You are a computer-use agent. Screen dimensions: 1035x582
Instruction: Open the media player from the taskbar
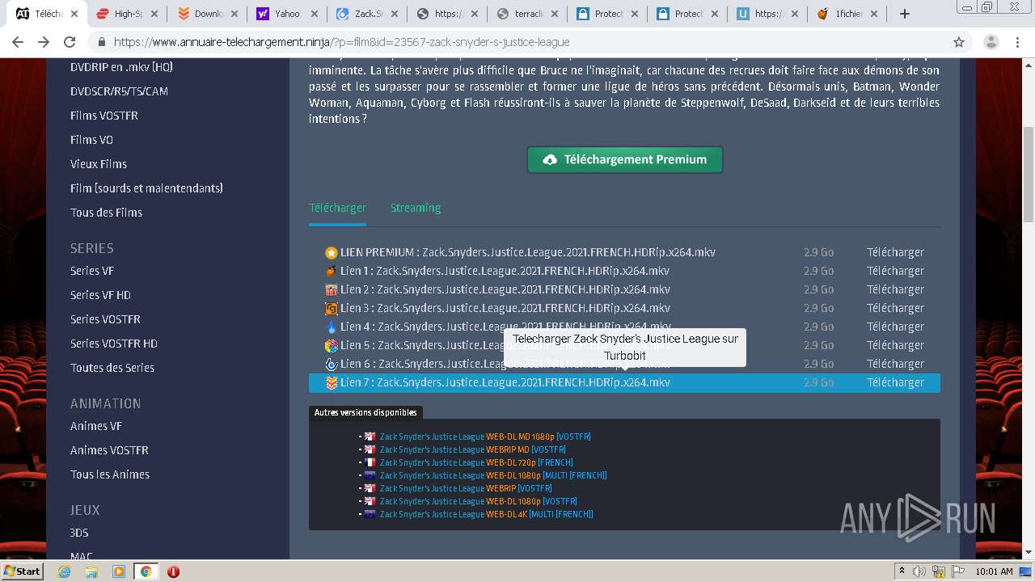point(119,571)
